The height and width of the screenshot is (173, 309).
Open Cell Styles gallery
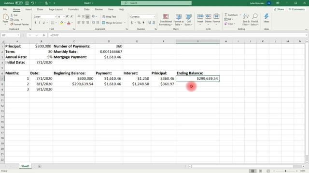click(x=189, y=20)
